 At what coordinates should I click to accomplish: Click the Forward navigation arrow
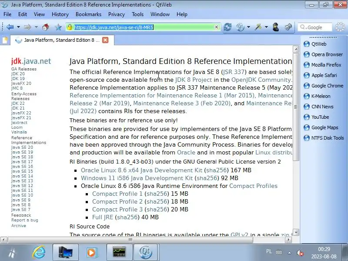[27, 27]
